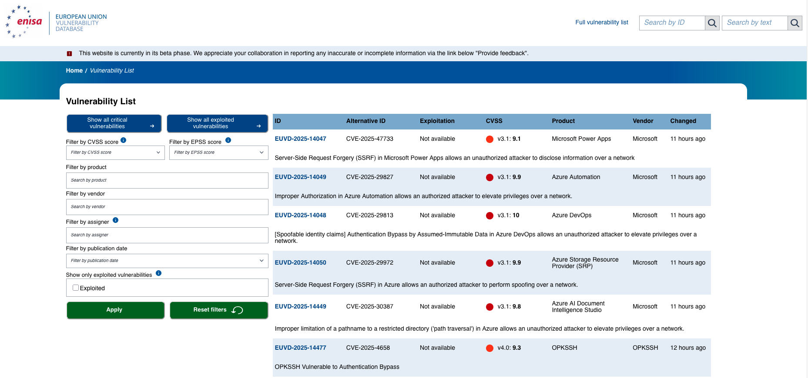The height and width of the screenshot is (378, 808).
Task: Click the ENISA logo
Action: point(24,22)
